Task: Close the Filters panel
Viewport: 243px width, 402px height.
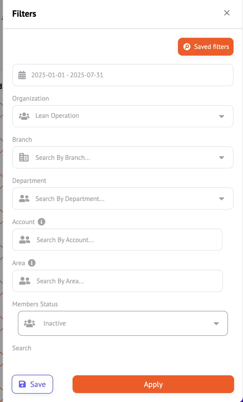Action: point(227,13)
